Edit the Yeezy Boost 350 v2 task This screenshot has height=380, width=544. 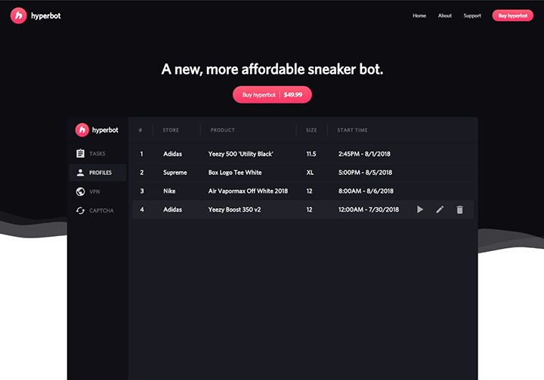click(440, 210)
